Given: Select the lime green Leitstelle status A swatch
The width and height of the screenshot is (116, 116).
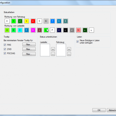Looking at the screenshot, I should (7, 30).
